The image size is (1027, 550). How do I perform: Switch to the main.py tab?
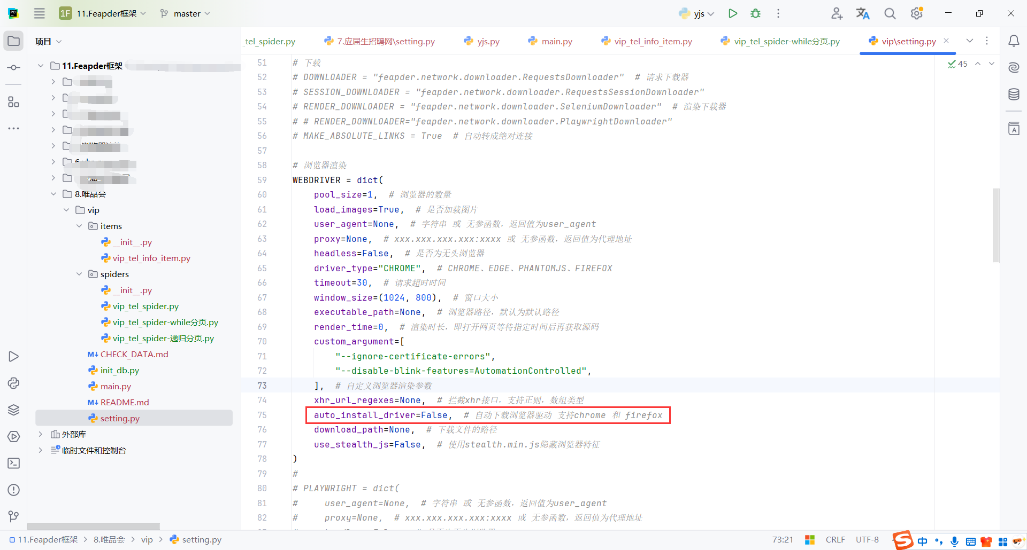[x=556, y=41]
